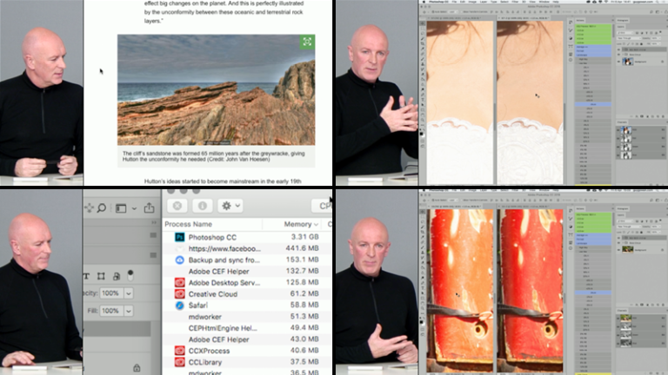Click the inspect process info icon
Image resolution: width=668 pixels, height=375 pixels.
pyautogui.click(x=201, y=206)
